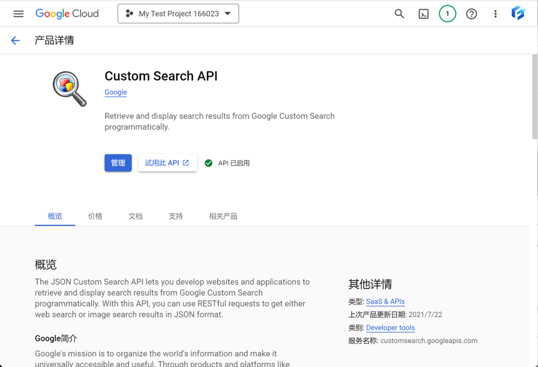Go back using the left arrow

point(15,40)
